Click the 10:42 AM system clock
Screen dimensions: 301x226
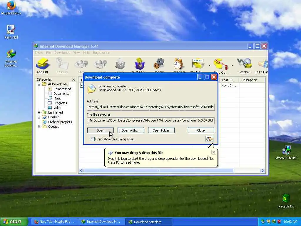[290, 222]
